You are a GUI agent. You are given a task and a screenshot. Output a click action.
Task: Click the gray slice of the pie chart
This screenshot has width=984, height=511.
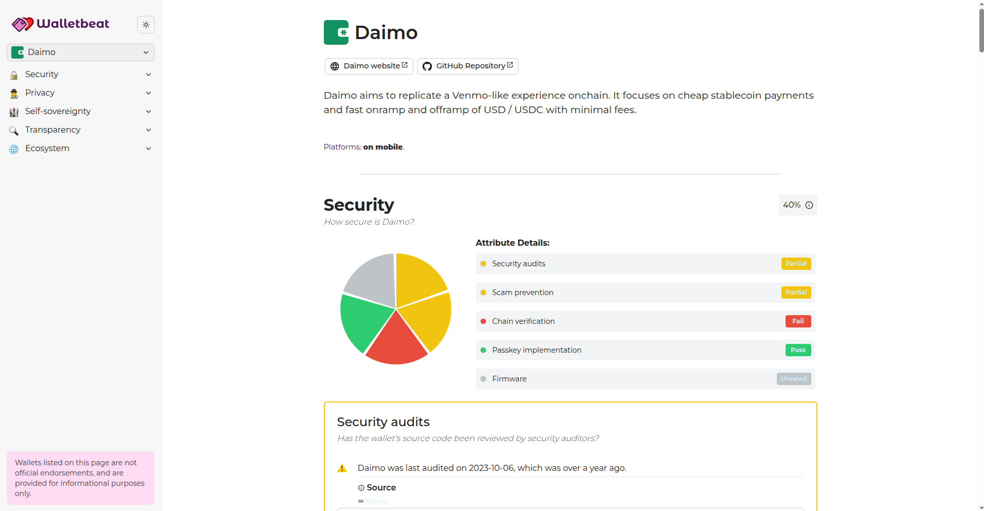click(x=374, y=279)
